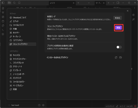Open the daily note calendar ribbon icon
Screen dimensions: 138x108
[x=3, y=21]
